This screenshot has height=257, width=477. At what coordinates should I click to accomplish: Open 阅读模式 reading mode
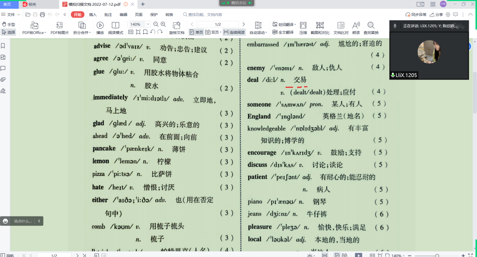[x=115, y=26]
